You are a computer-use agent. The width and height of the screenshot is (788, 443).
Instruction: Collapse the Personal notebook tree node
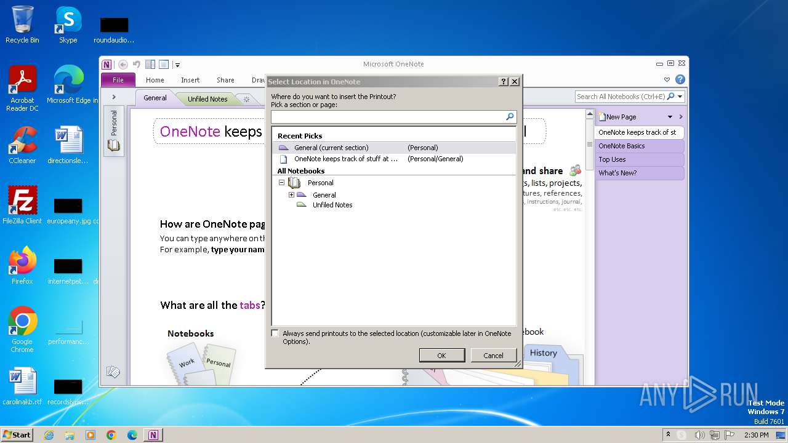(x=282, y=183)
